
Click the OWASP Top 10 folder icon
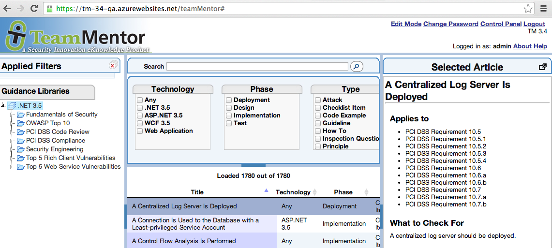tap(20, 123)
